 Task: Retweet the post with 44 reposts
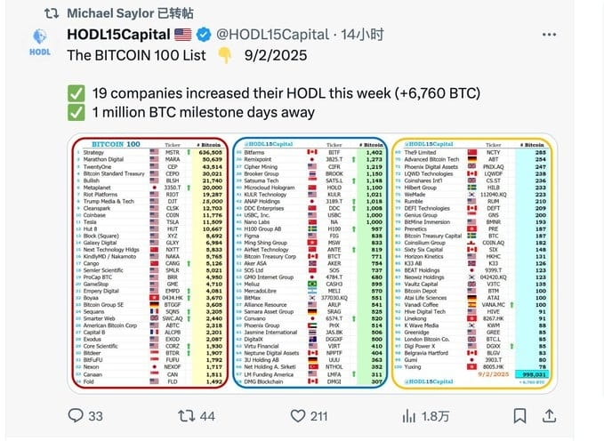pos(186,416)
